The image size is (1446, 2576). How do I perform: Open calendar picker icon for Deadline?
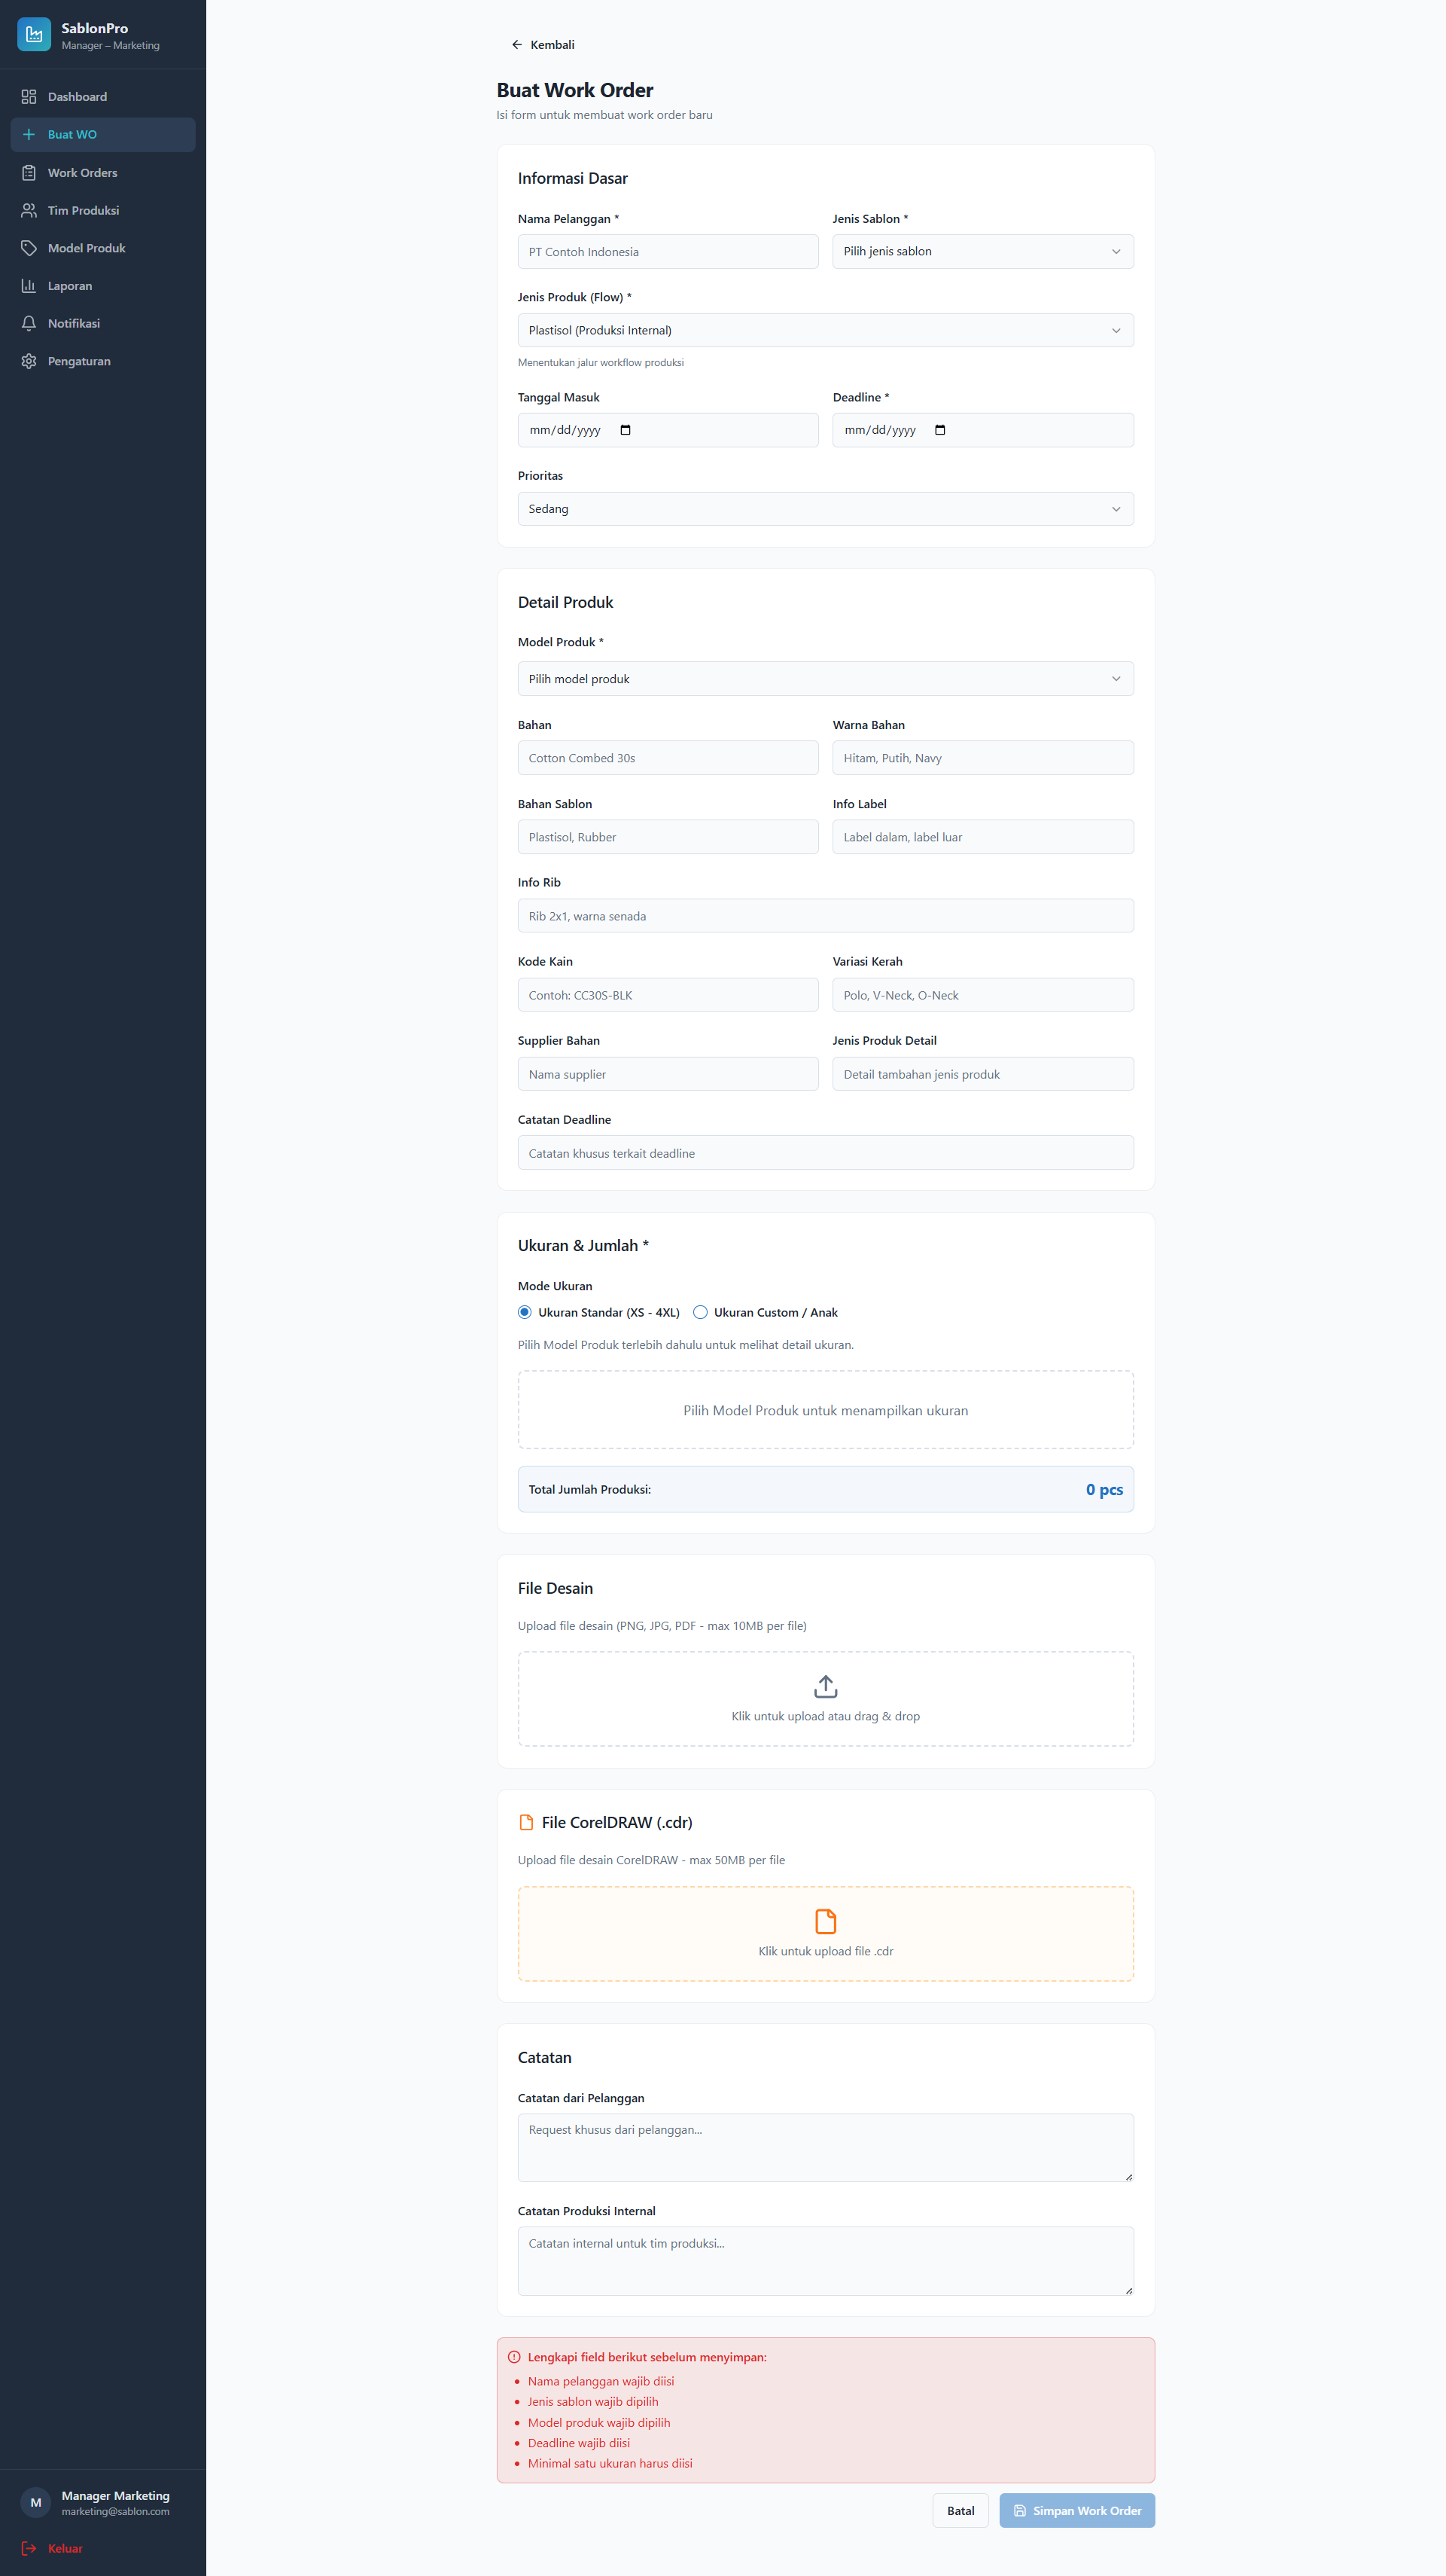(x=940, y=430)
